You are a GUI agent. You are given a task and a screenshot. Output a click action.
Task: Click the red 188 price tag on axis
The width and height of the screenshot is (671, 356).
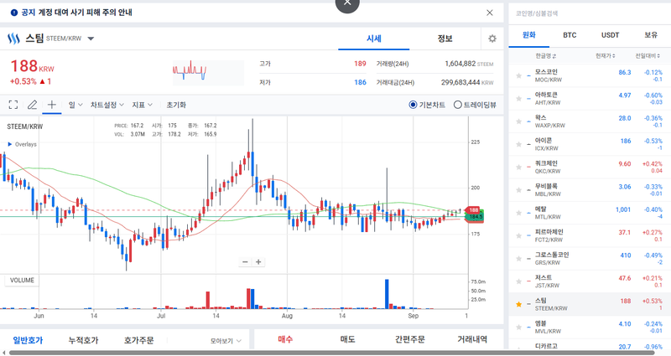point(473,210)
